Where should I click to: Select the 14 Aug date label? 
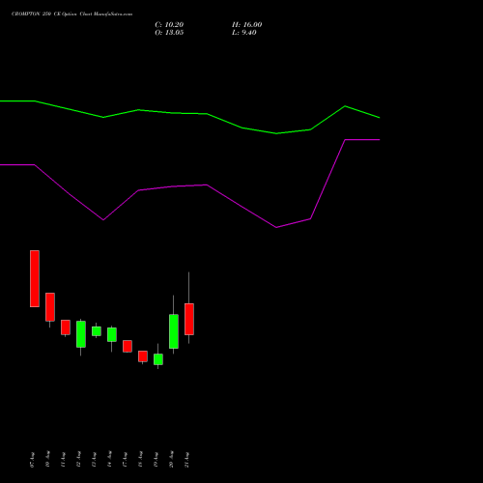(109, 460)
